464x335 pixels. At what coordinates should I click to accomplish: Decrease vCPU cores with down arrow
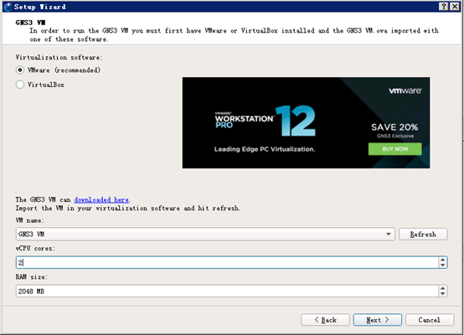(443, 265)
